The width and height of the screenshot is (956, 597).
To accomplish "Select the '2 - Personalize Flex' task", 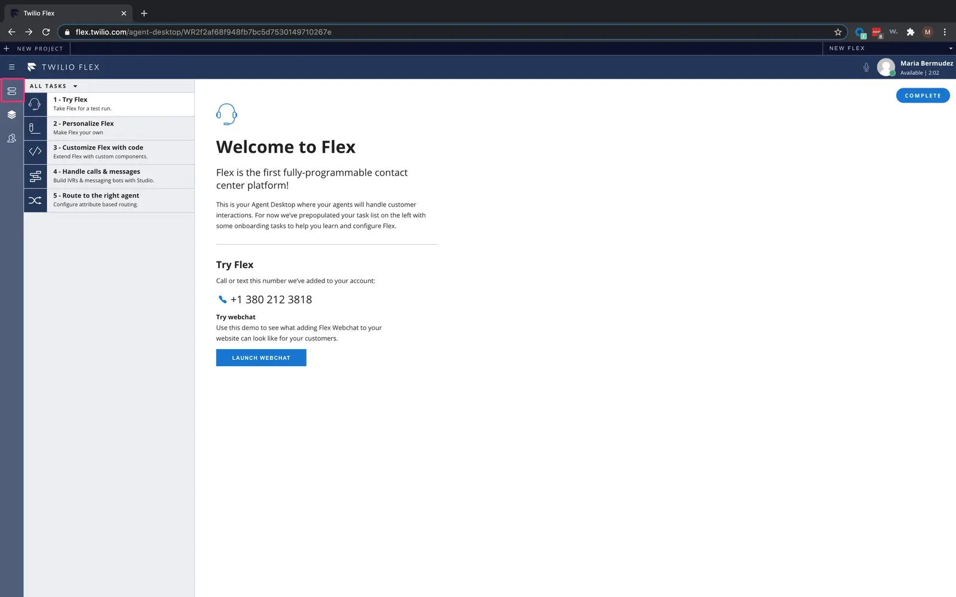I will point(109,128).
